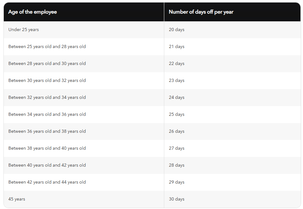Click the "Age of the employee" column header
The height and width of the screenshot is (209, 303).
coord(32,12)
